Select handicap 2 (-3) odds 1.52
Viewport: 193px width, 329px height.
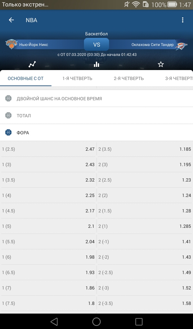(145, 288)
